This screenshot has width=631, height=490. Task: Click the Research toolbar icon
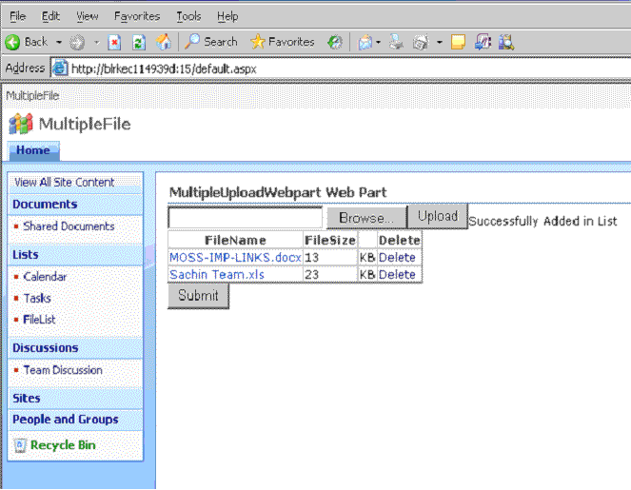506,42
